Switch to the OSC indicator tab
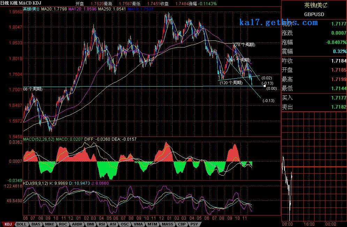The width and height of the screenshot is (347, 227). click(125, 224)
